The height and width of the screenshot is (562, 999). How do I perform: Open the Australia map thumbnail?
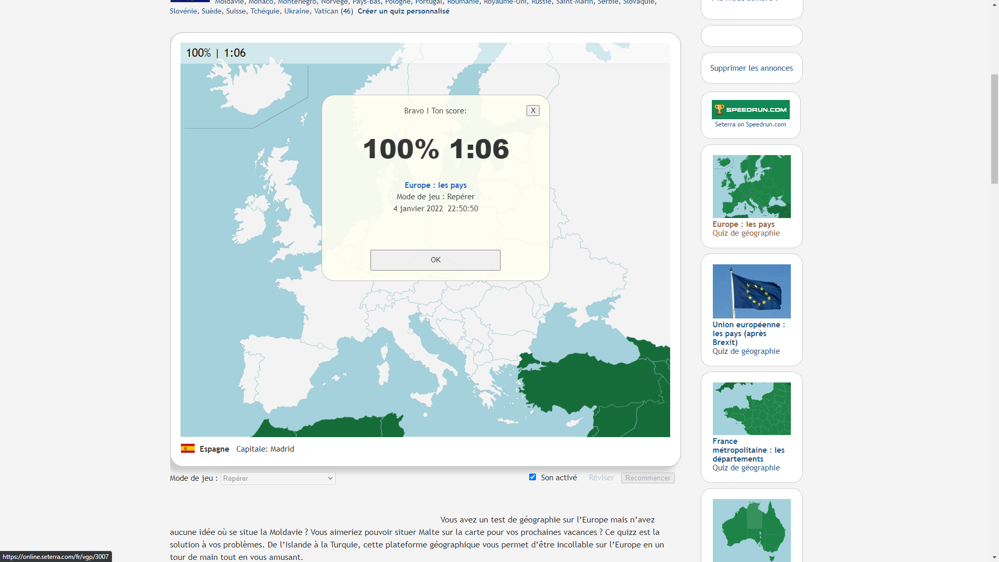tap(751, 530)
